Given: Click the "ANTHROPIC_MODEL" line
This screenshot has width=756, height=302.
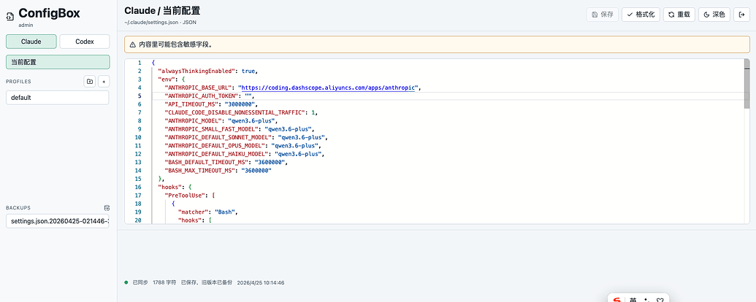Looking at the screenshot, I should click(221, 121).
